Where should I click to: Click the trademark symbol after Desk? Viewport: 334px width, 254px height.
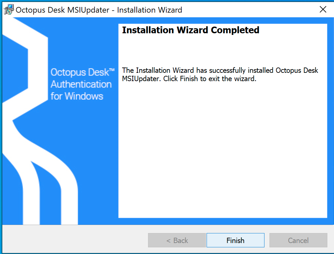click(x=112, y=70)
